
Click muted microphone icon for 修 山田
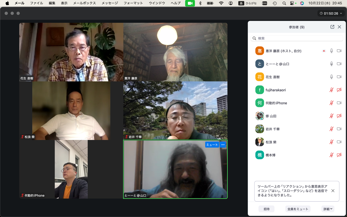tap(331, 116)
